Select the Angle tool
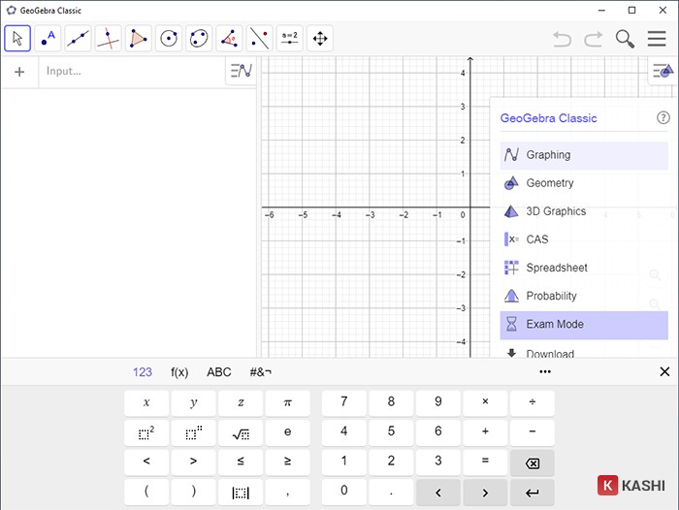The image size is (679, 510). 229,39
